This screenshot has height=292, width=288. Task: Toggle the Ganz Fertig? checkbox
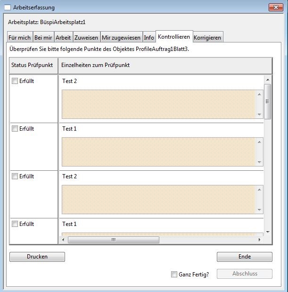click(x=174, y=274)
